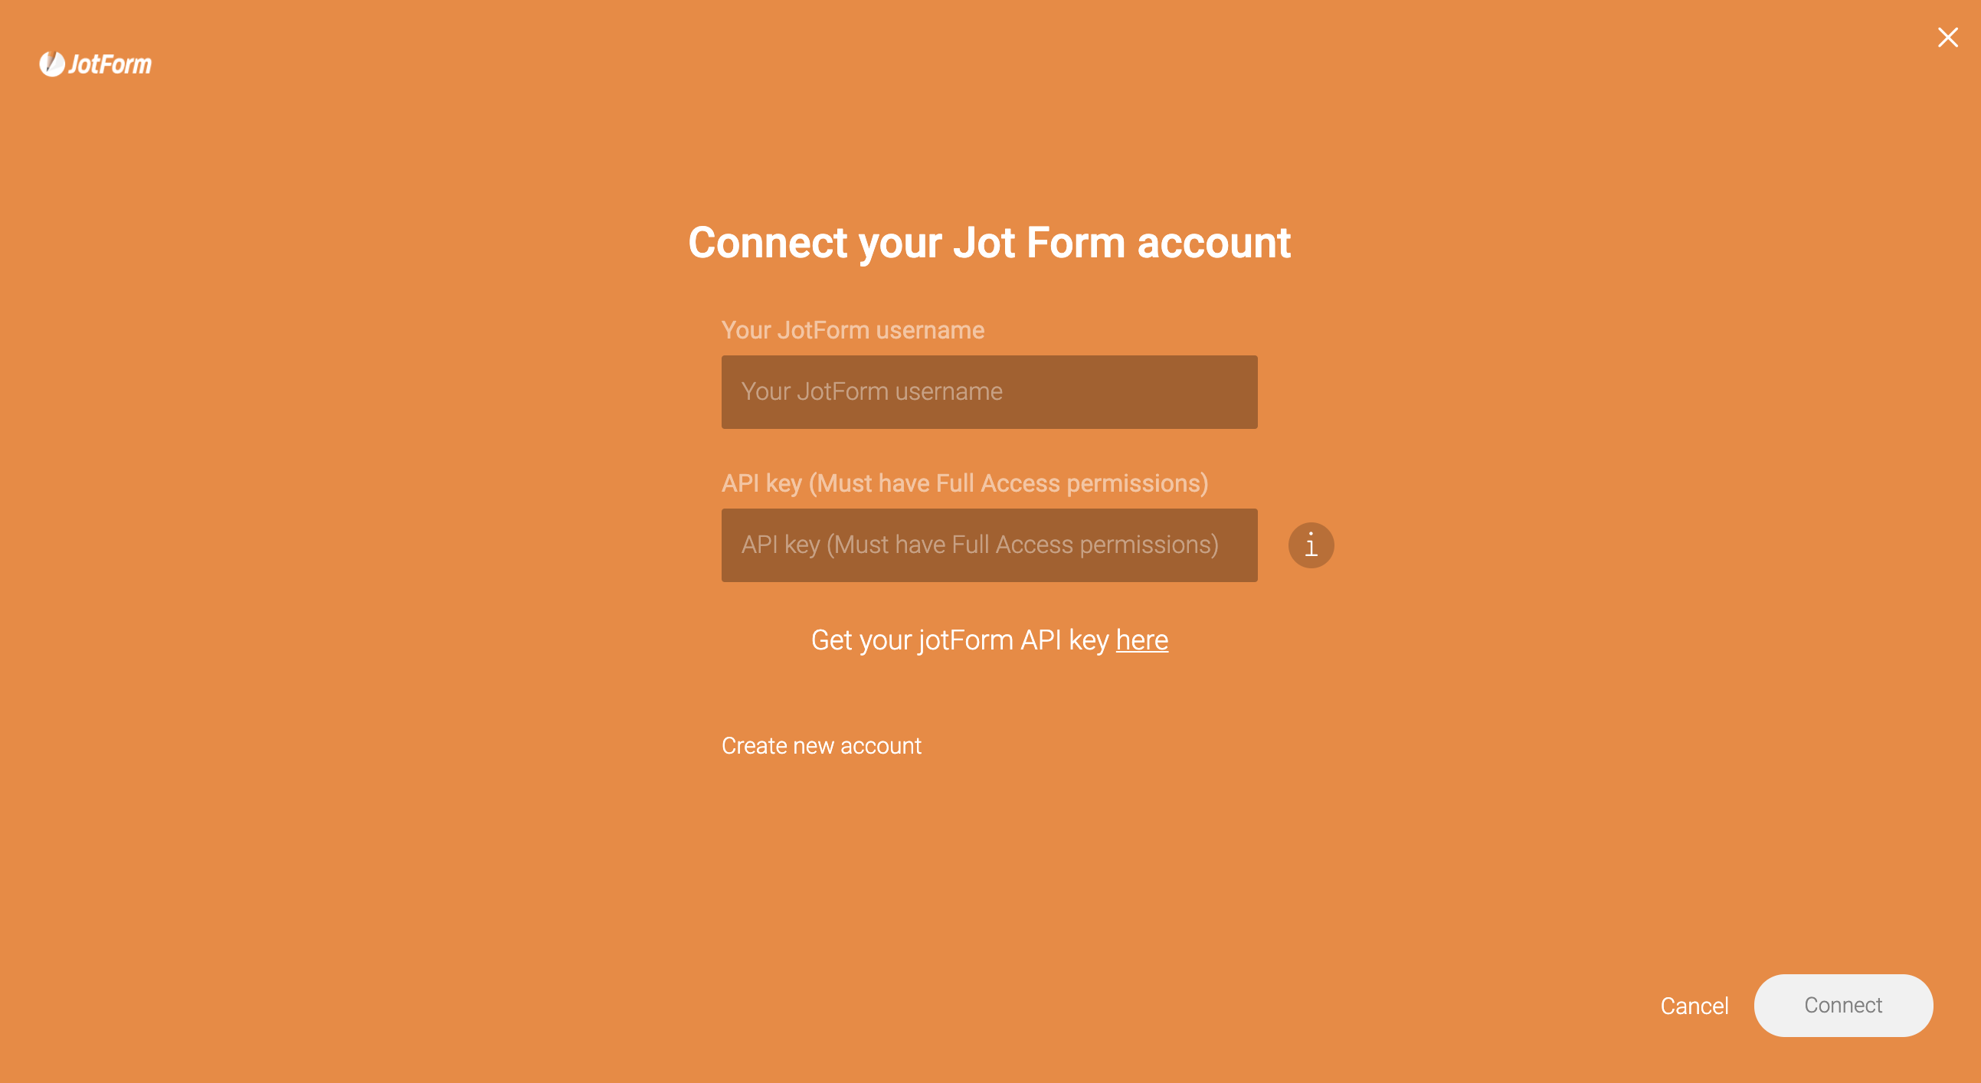Click the close X icon
Image resolution: width=1981 pixels, height=1083 pixels.
click(x=1947, y=38)
